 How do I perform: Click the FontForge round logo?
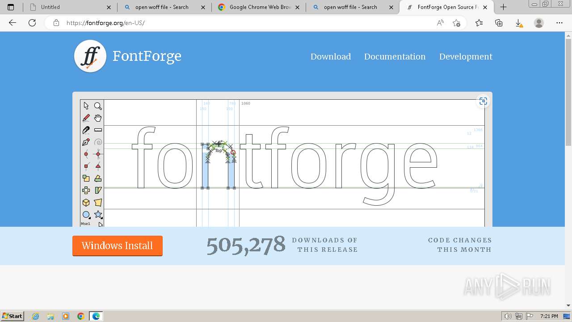click(x=90, y=56)
